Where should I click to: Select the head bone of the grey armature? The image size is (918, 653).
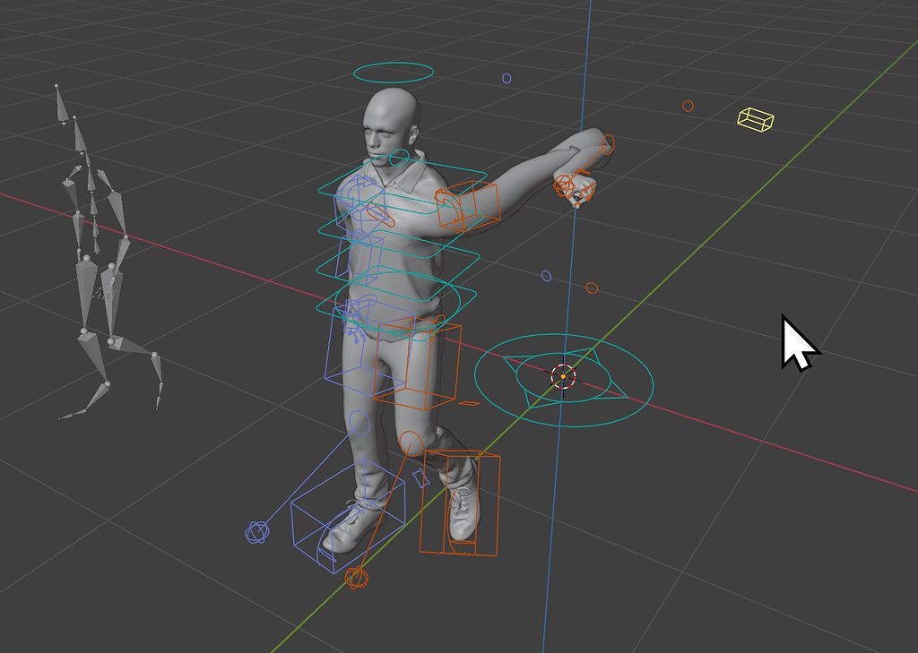tap(61, 104)
